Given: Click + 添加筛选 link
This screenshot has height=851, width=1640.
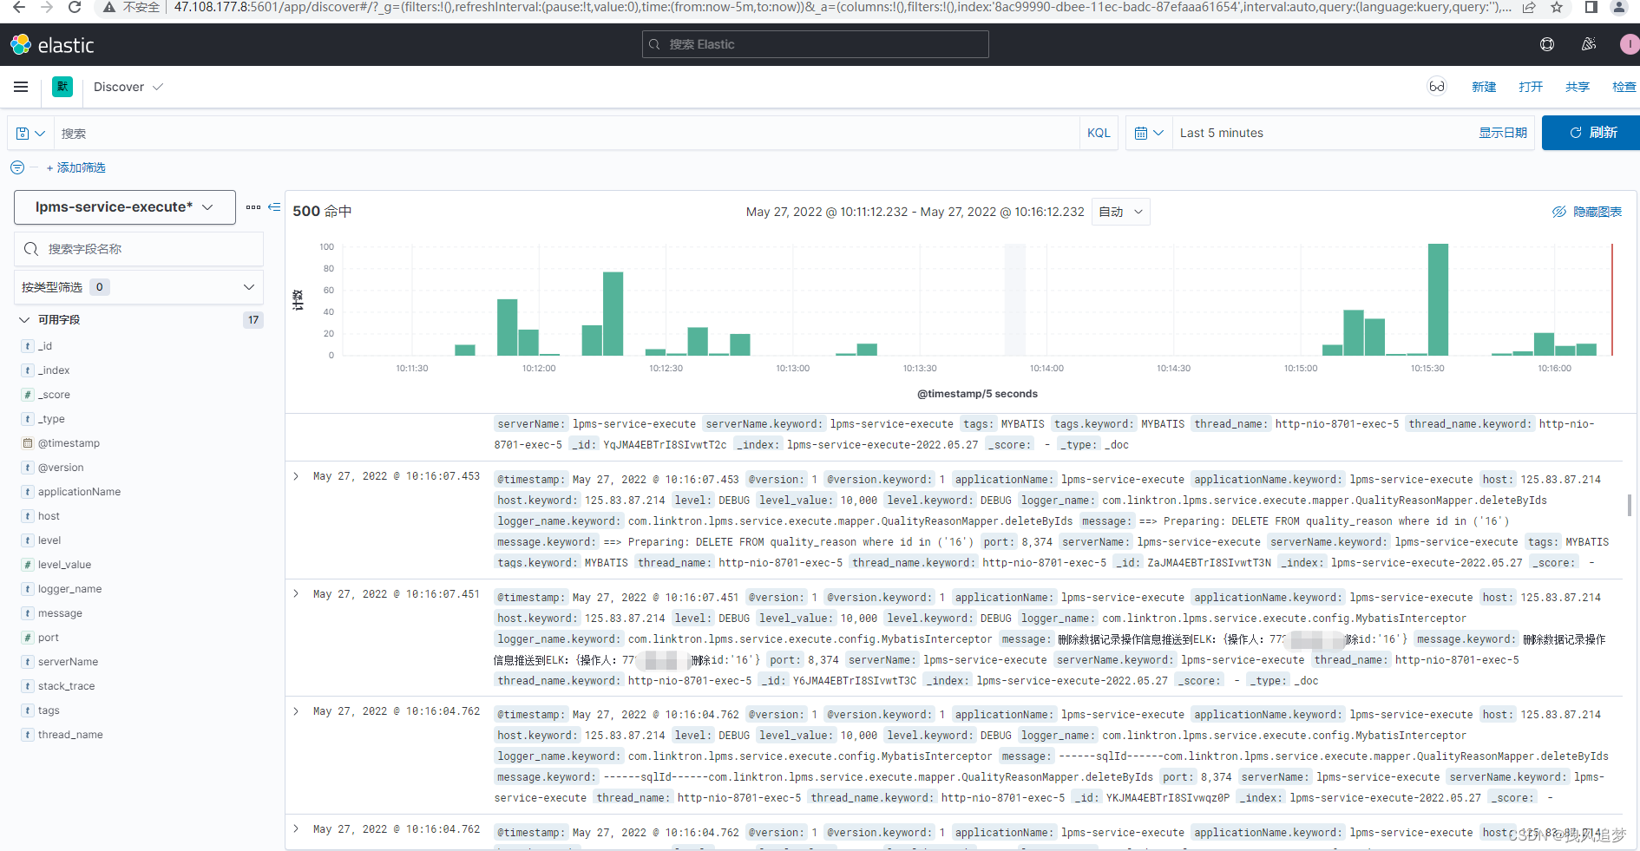Looking at the screenshot, I should tap(75, 167).
